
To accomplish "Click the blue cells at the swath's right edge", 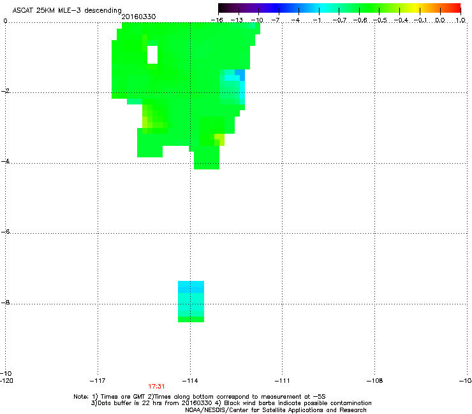I will 240,75.
